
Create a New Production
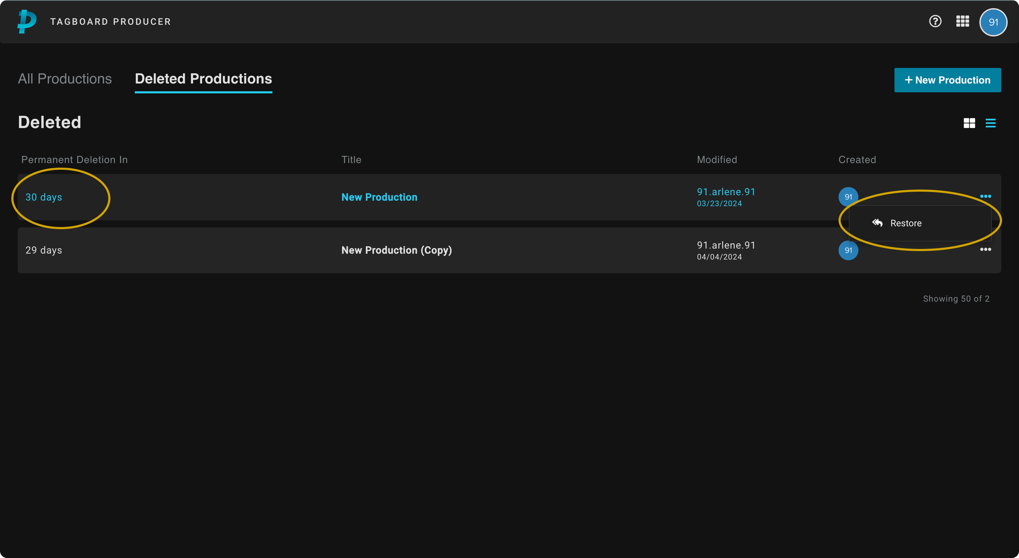coord(947,80)
